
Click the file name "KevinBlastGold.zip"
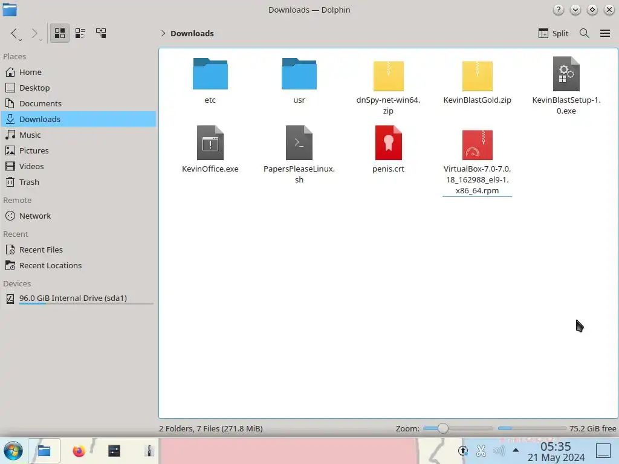pos(477,100)
